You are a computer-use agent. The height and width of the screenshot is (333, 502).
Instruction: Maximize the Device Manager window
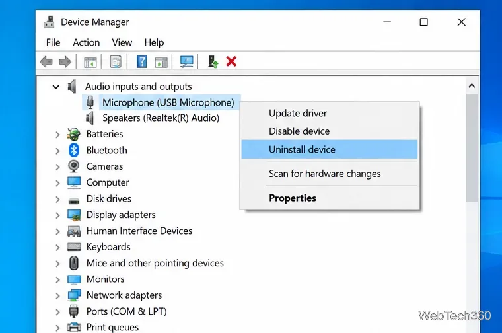(x=423, y=22)
